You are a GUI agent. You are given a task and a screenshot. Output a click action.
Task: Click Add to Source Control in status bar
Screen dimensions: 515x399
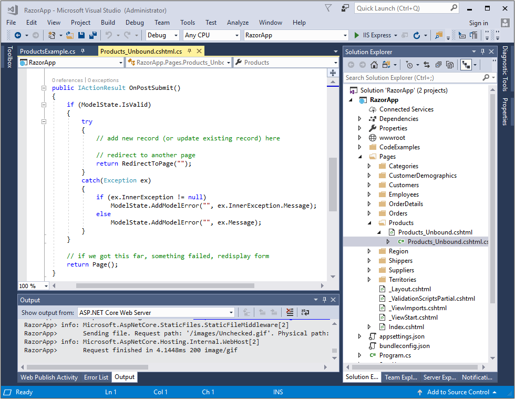click(x=458, y=392)
